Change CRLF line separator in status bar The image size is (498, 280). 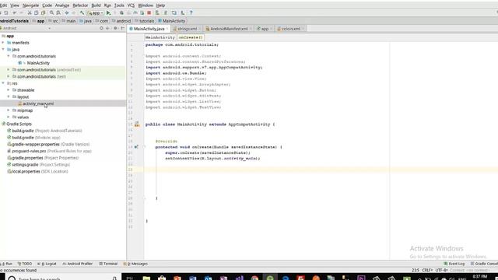coord(427,270)
